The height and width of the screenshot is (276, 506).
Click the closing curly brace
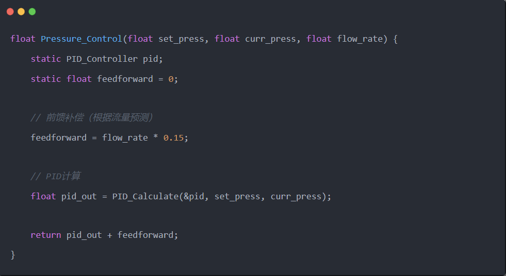[13, 254]
